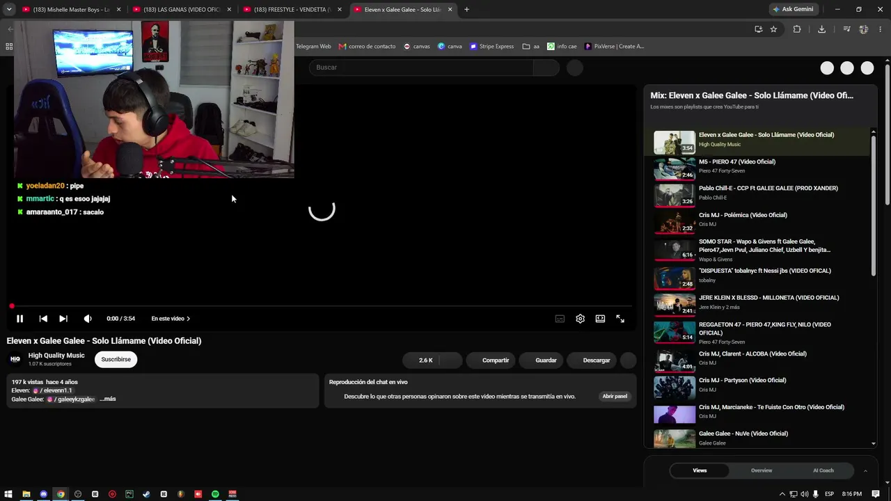The image size is (891, 501).
Task: Open the galeeykzgalee Instagram link
Action: pos(70,399)
